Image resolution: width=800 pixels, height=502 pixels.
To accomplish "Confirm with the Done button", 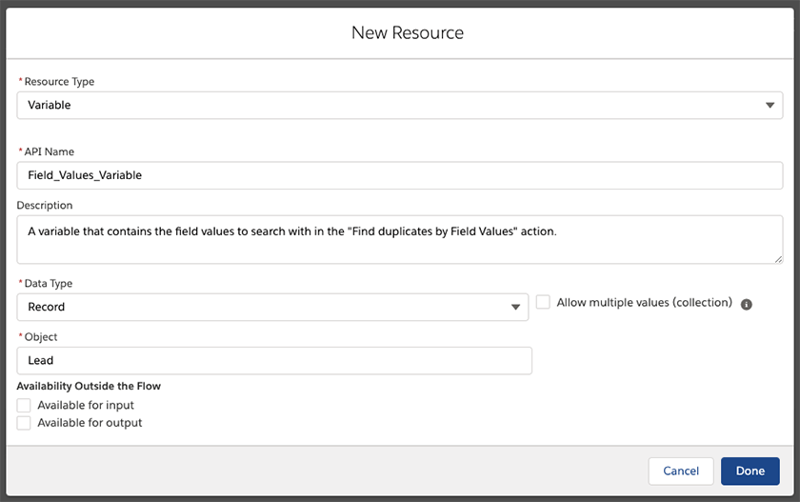I will [x=750, y=471].
